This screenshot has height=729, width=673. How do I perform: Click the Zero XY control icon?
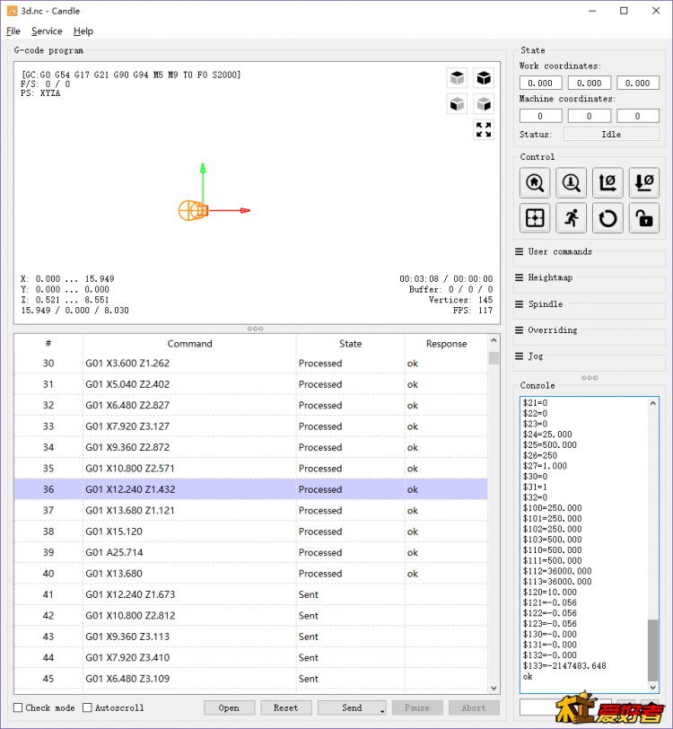pos(607,183)
